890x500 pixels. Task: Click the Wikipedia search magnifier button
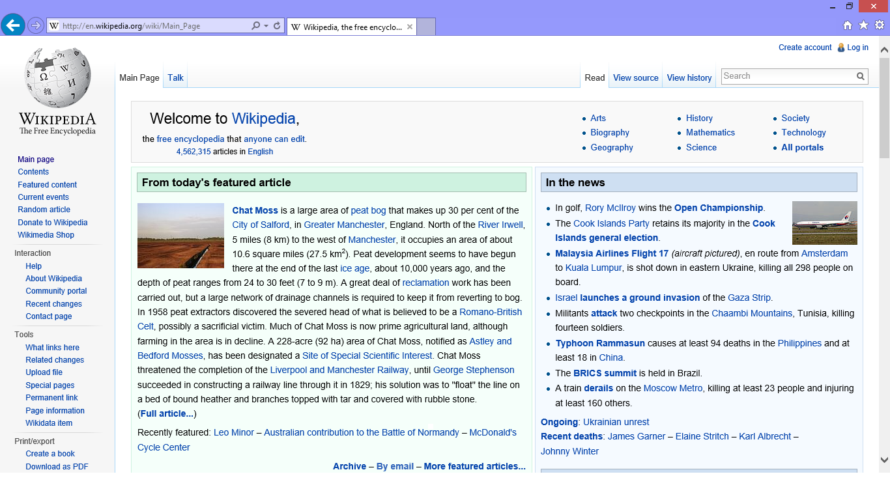pos(861,76)
